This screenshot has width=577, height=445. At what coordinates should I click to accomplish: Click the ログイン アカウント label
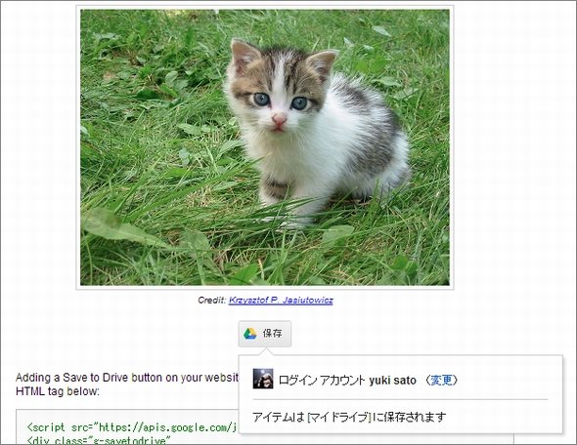tap(322, 380)
